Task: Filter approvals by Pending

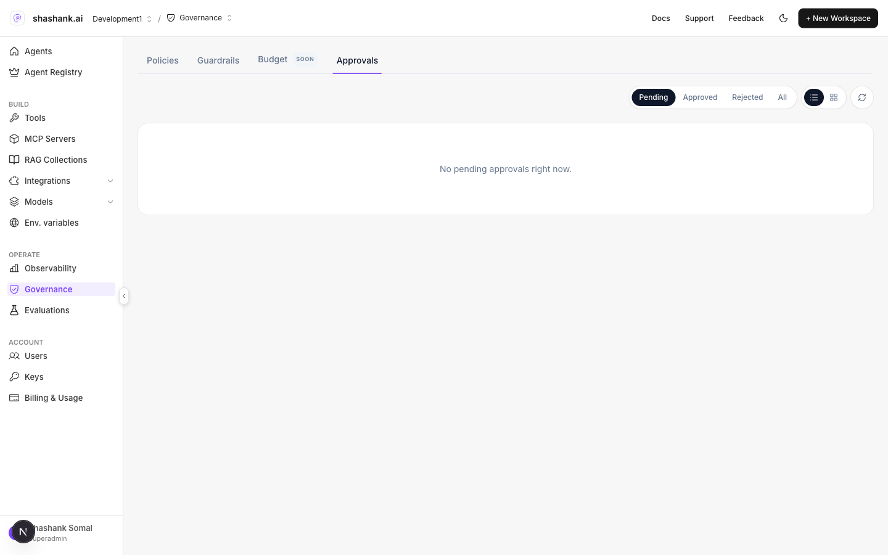Action: pos(653,97)
